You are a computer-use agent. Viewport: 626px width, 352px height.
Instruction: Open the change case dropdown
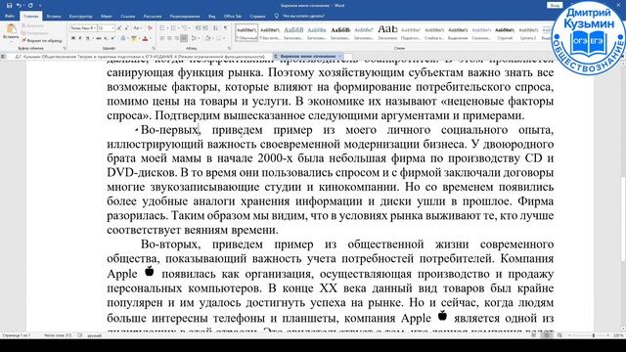[137, 28]
